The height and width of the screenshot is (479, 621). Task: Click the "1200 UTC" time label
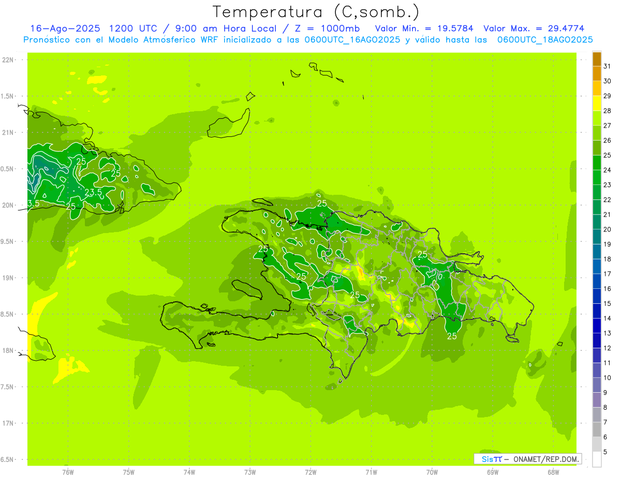click(133, 28)
